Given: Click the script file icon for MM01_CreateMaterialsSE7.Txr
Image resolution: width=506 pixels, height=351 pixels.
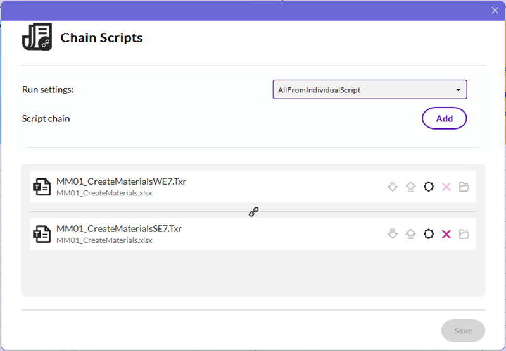Looking at the screenshot, I should pyautogui.click(x=42, y=234).
